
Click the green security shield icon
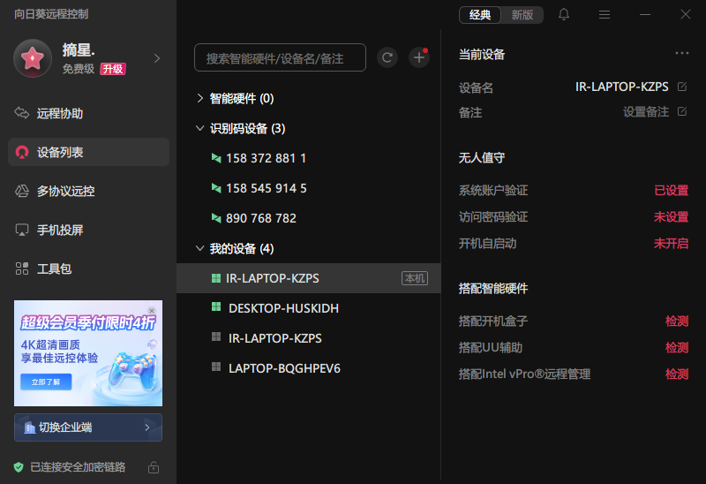coord(19,467)
